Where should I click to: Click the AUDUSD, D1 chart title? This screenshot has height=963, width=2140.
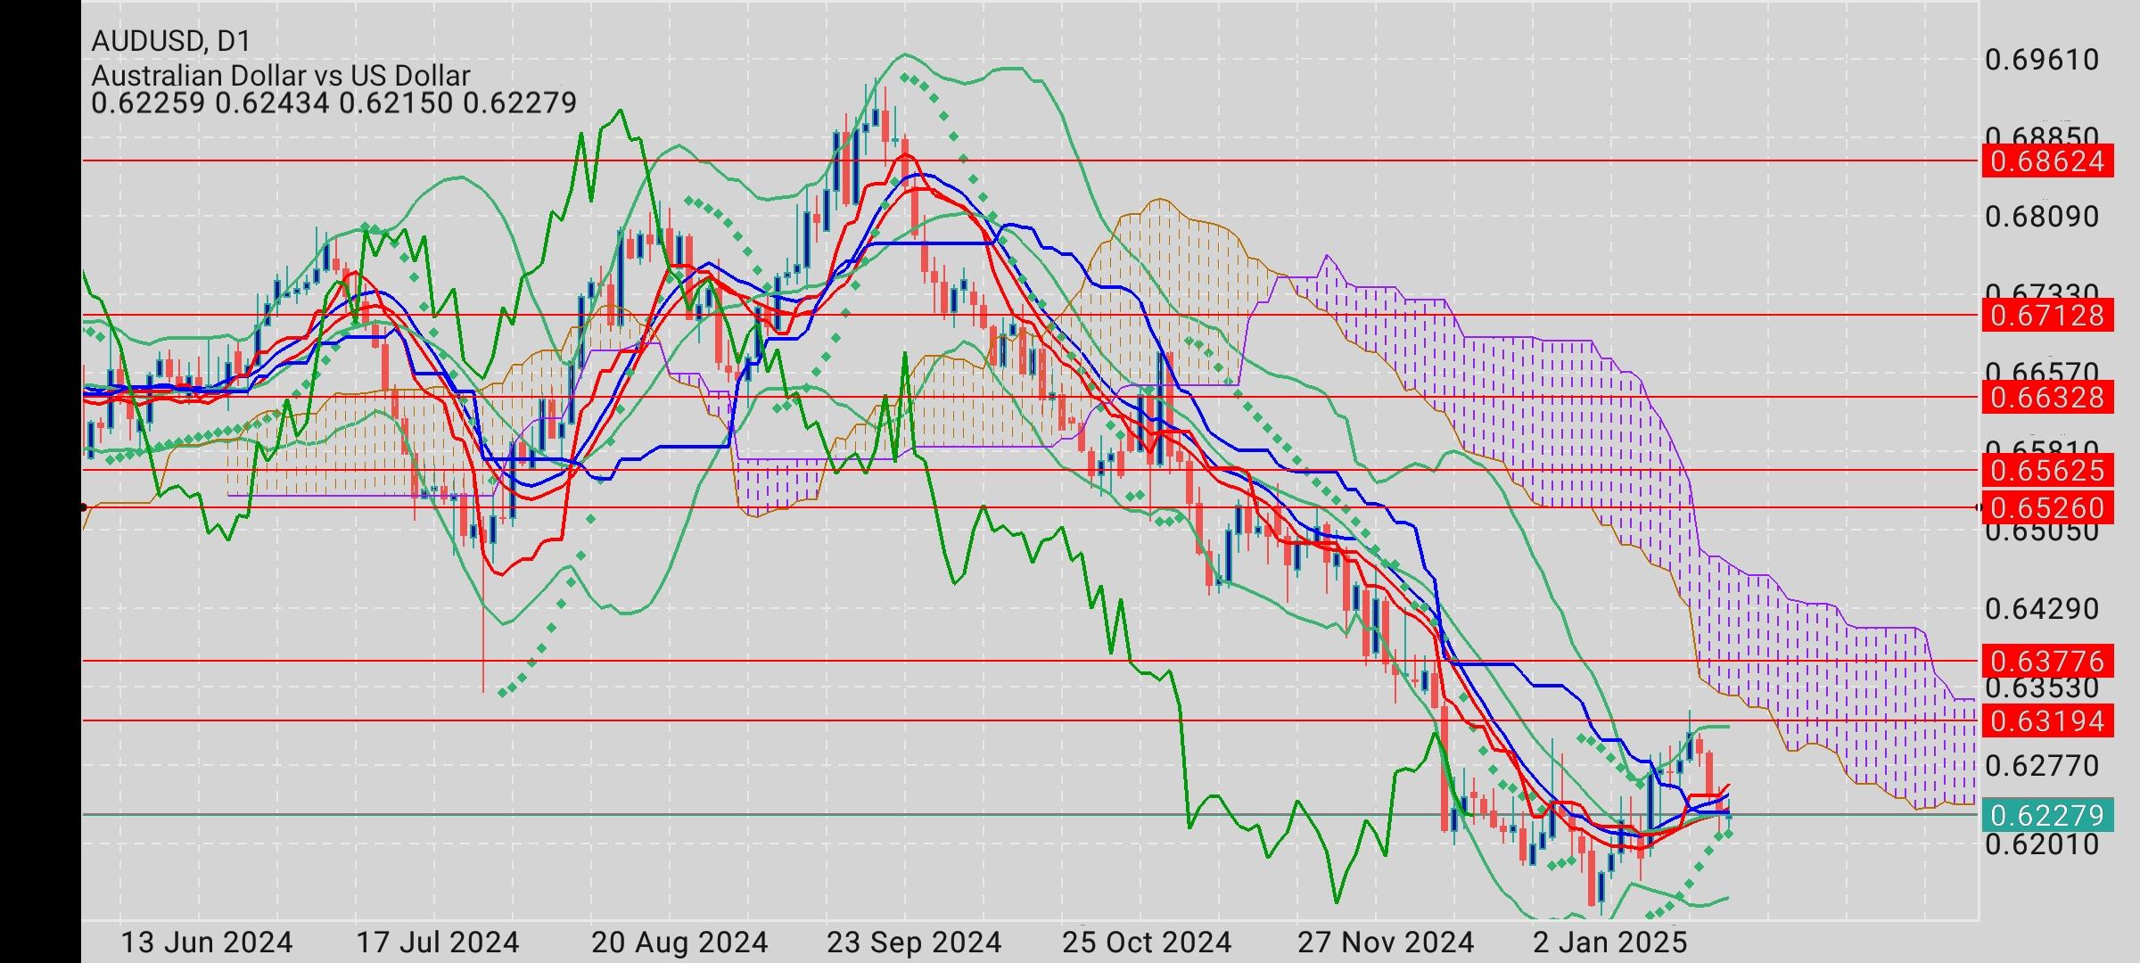pos(171,40)
